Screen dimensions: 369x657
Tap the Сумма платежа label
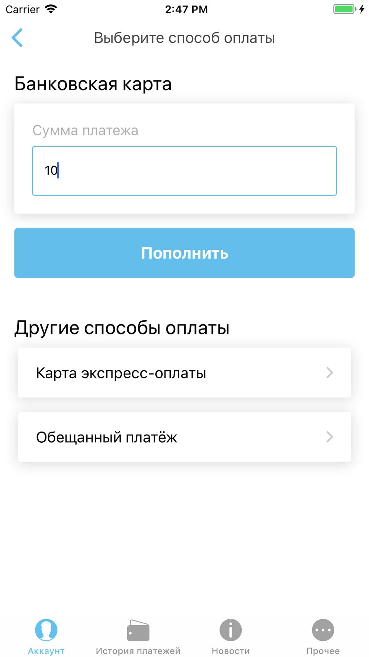pos(85,130)
